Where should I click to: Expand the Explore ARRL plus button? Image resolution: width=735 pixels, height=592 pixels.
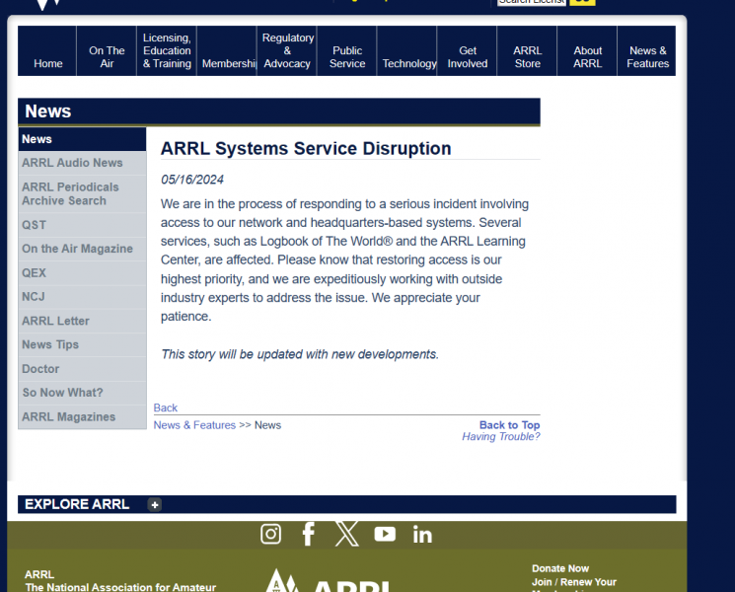click(x=155, y=505)
